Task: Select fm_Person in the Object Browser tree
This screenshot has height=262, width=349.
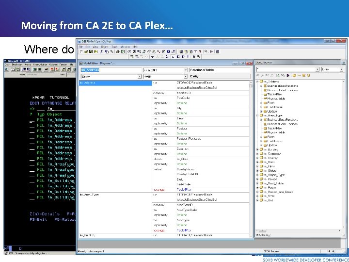Action: click(270, 179)
